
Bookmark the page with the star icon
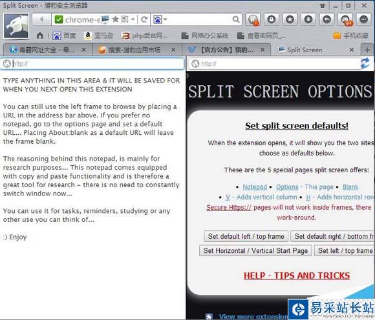(x=116, y=19)
